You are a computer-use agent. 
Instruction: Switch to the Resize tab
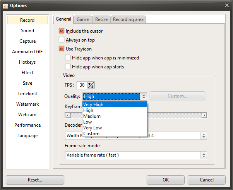(x=101, y=19)
